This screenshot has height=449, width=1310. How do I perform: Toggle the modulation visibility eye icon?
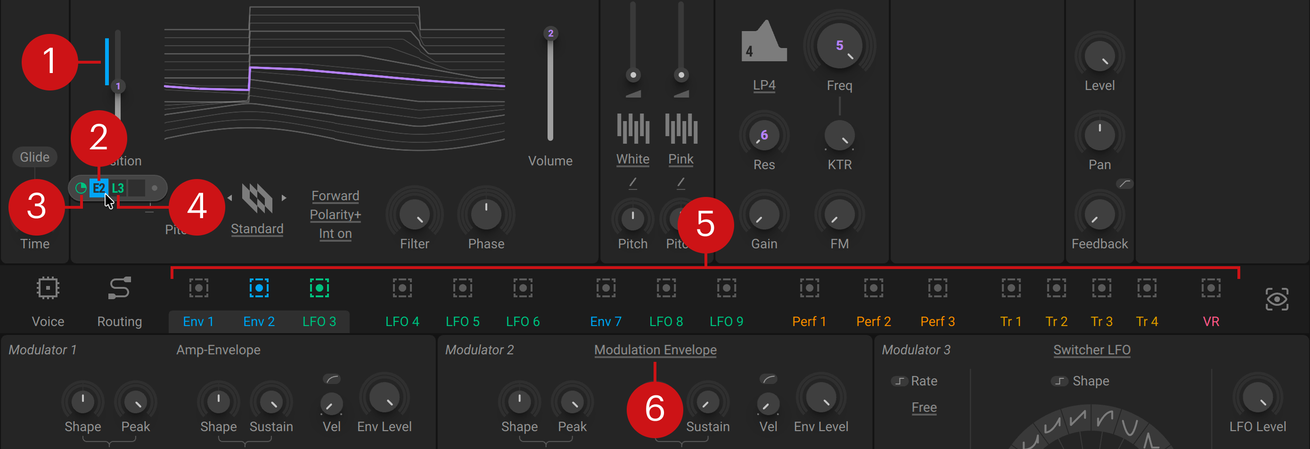point(1277,299)
